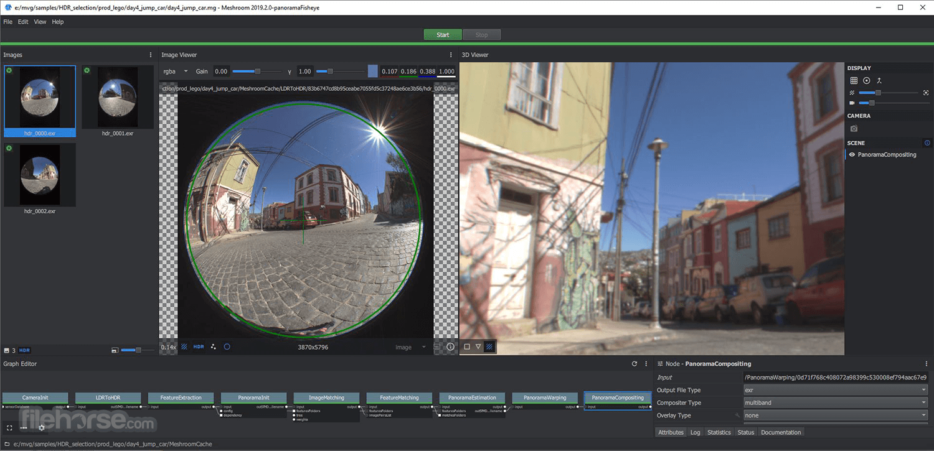Toggle the origin axis icon in Display
This screenshot has width=934, height=451.
879,81
